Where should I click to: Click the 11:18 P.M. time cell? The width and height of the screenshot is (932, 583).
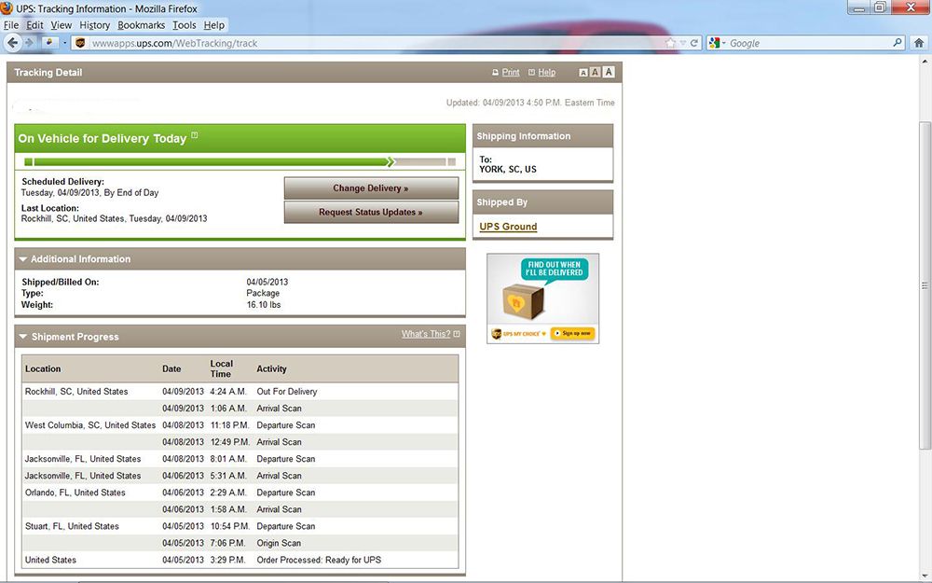pos(229,425)
